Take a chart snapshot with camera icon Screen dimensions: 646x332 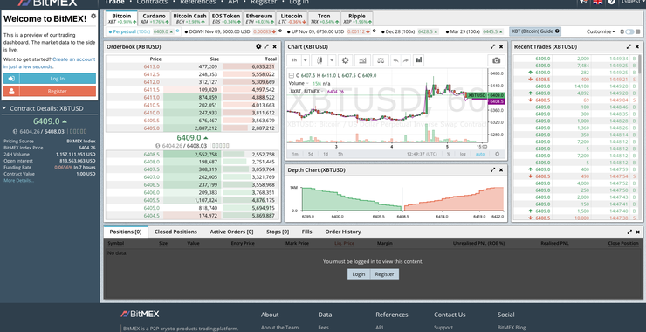496,60
